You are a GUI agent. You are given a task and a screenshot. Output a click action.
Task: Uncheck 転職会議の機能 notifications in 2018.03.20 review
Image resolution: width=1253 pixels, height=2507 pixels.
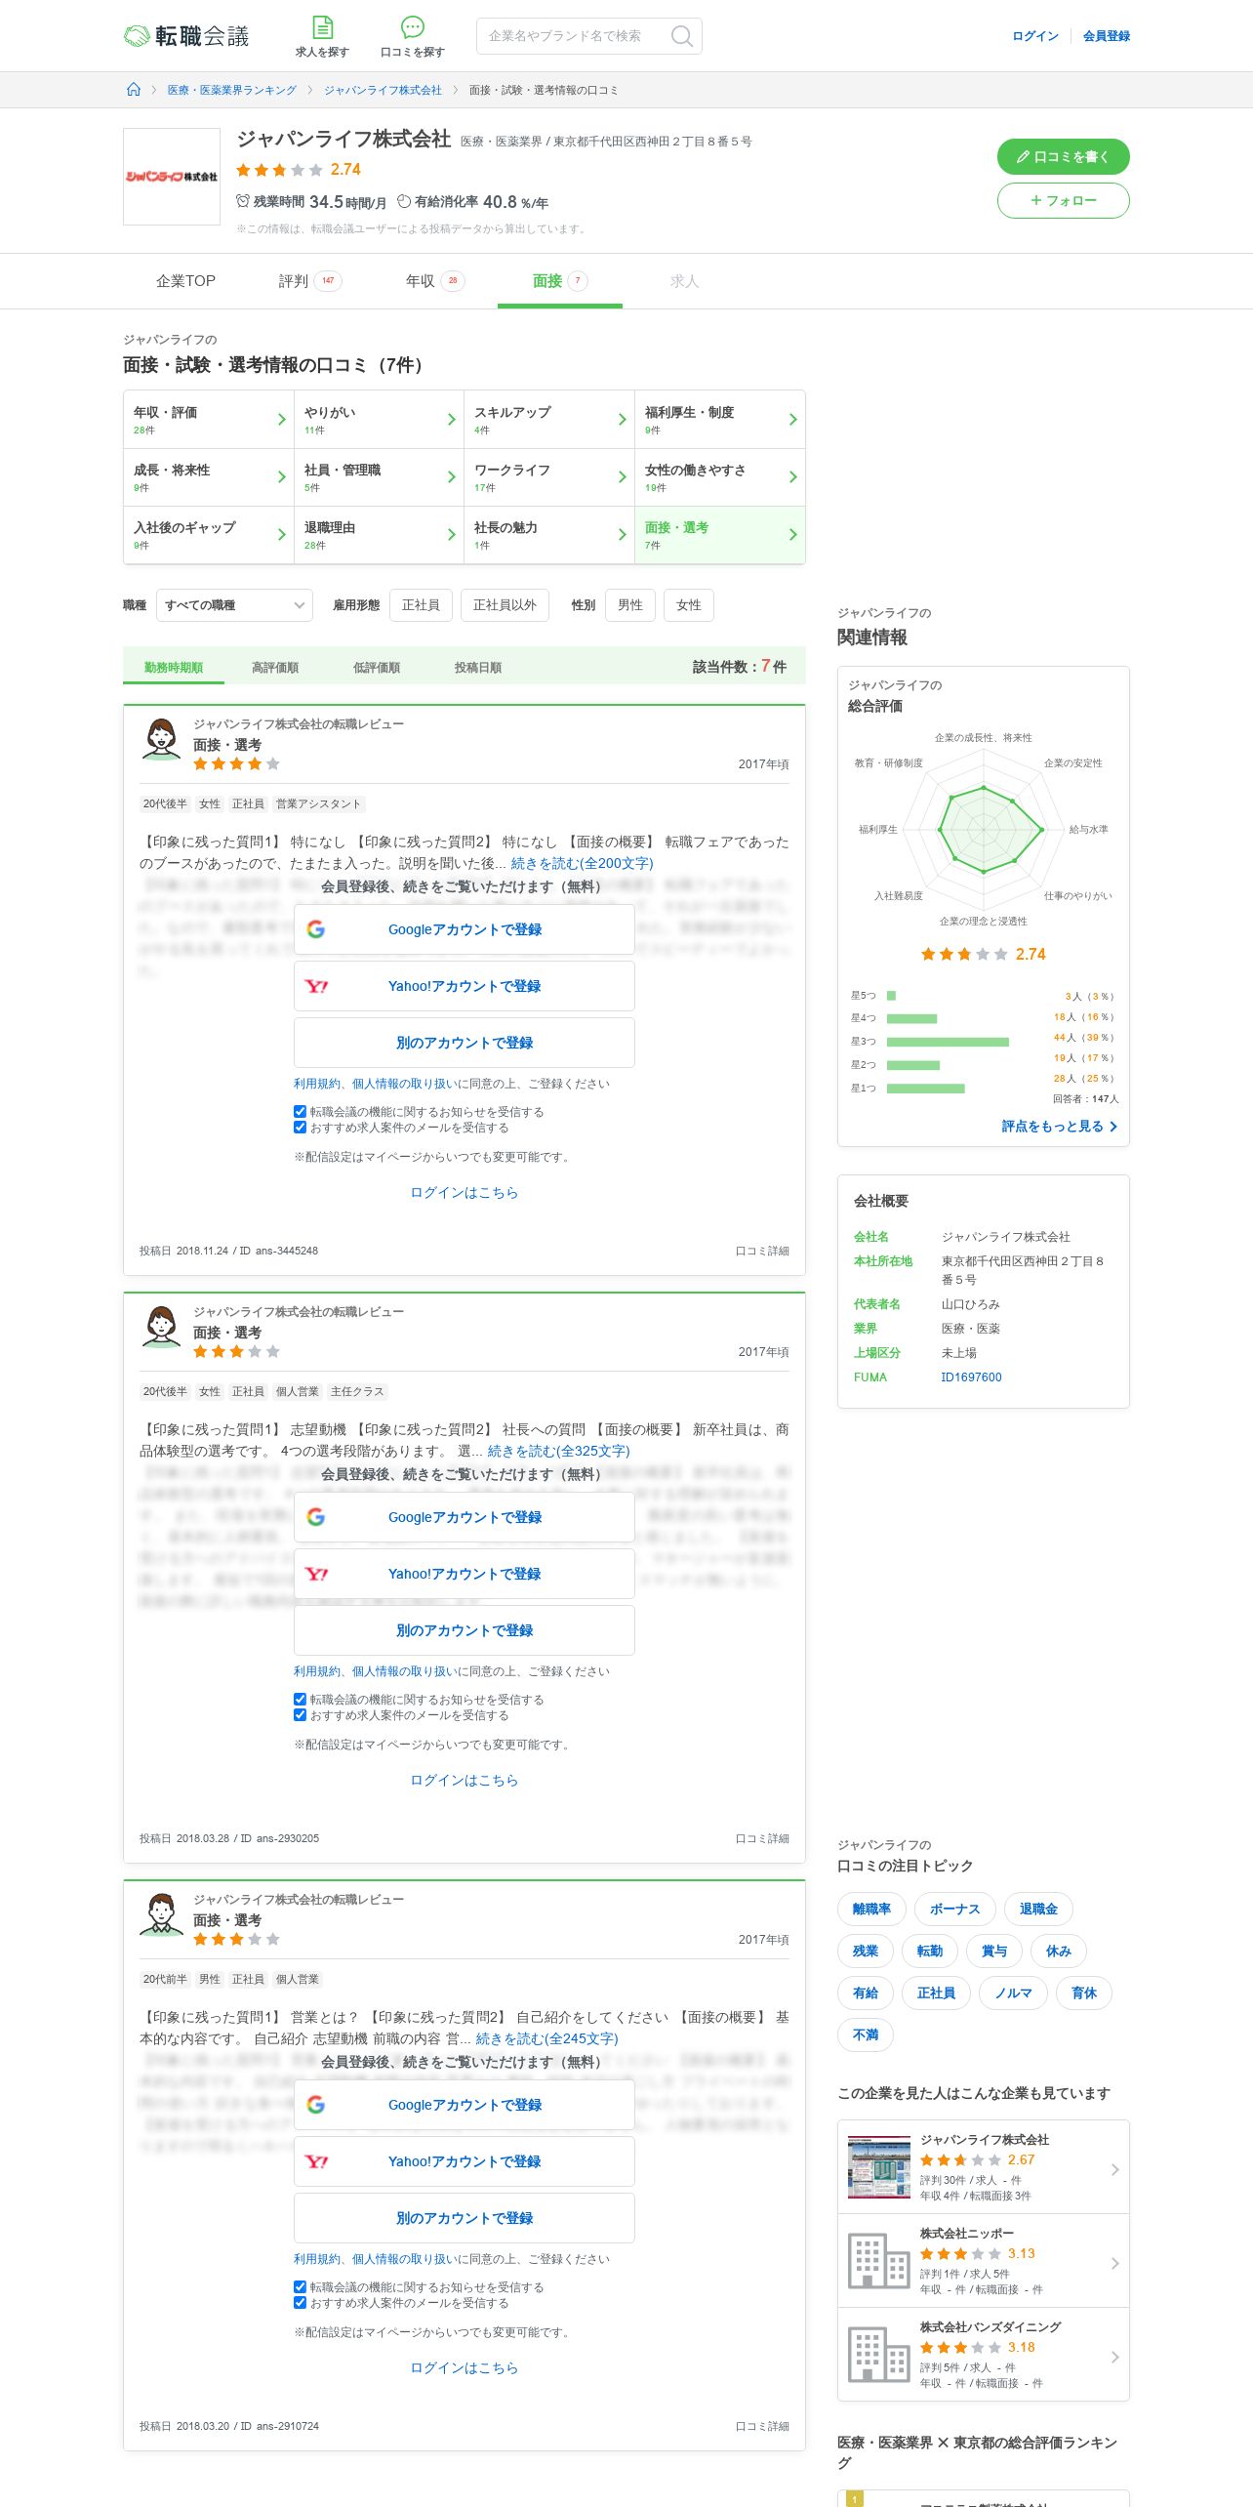click(x=300, y=2286)
